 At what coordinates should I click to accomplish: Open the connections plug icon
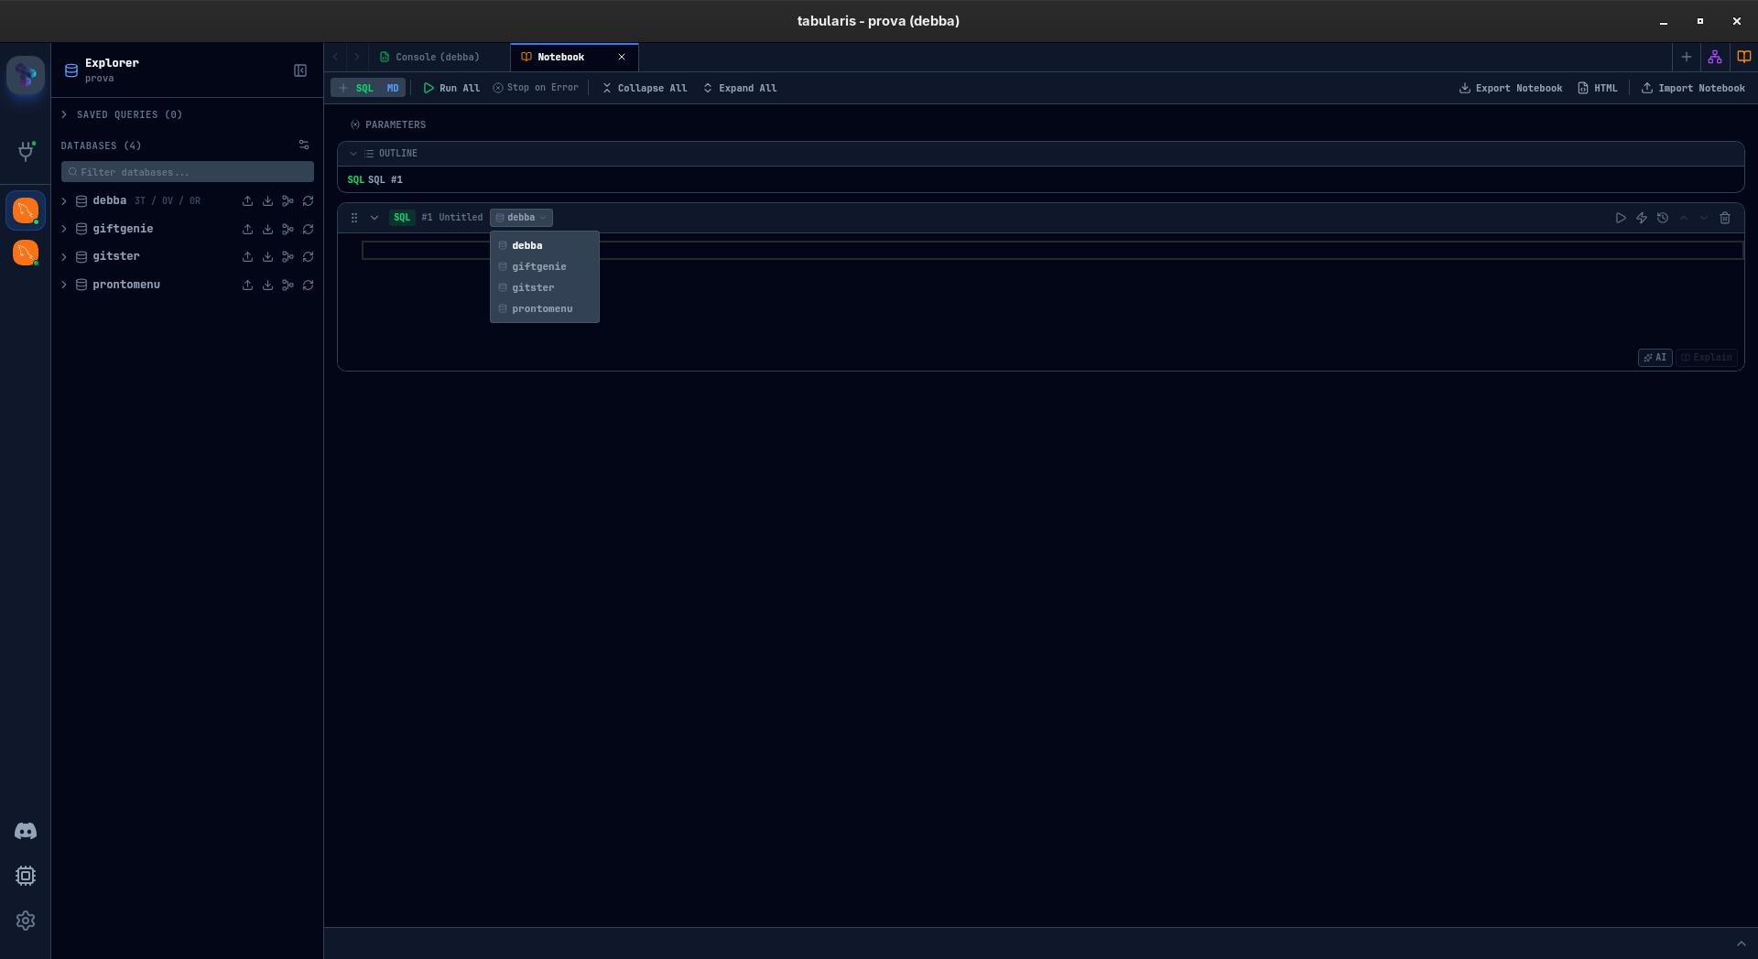(x=26, y=151)
